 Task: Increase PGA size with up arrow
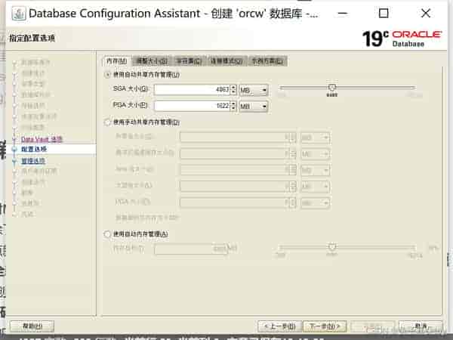pos(233,104)
